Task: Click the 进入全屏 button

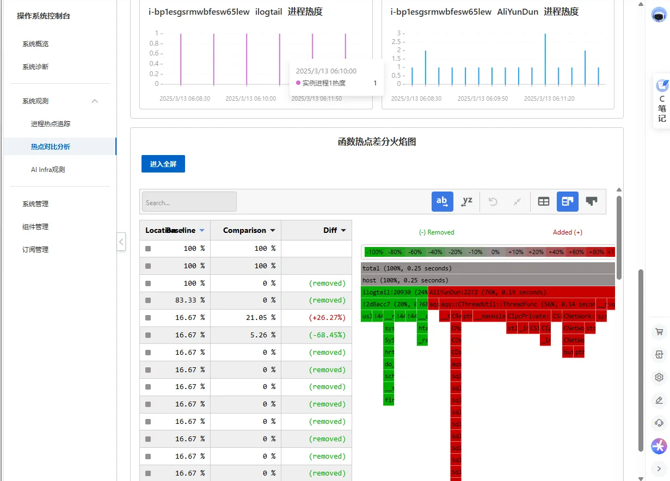Action: [x=163, y=164]
